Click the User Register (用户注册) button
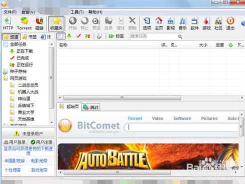The height and width of the screenshot is (184, 245). (x=41, y=142)
